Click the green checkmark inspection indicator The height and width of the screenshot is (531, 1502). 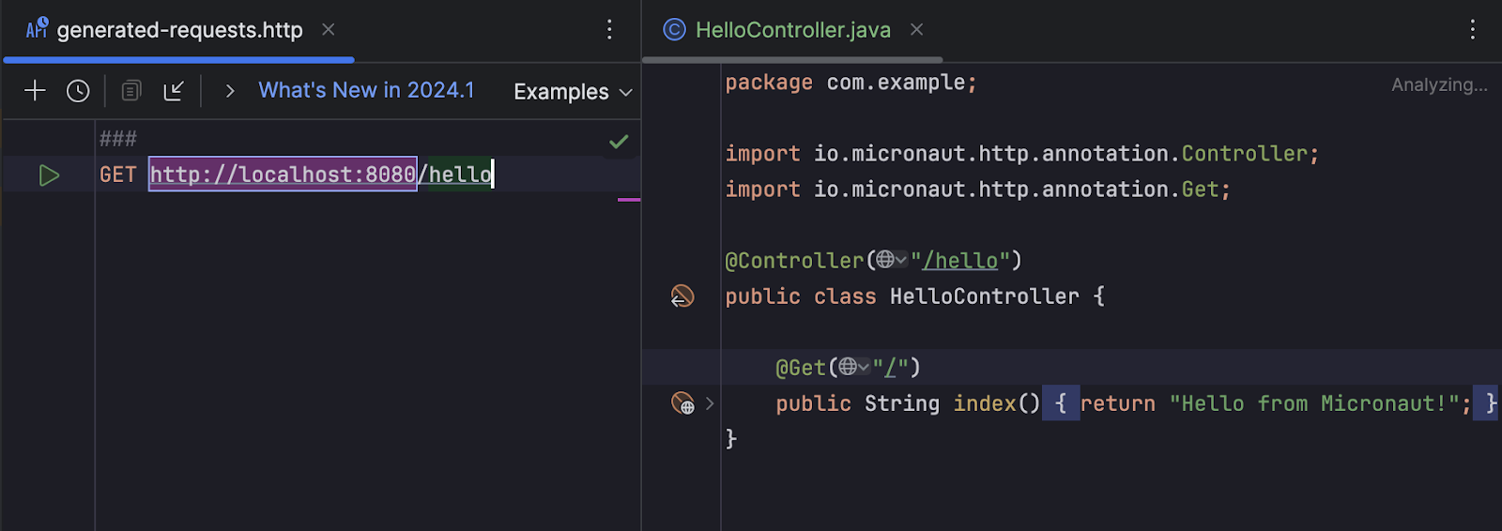[x=619, y=142]
